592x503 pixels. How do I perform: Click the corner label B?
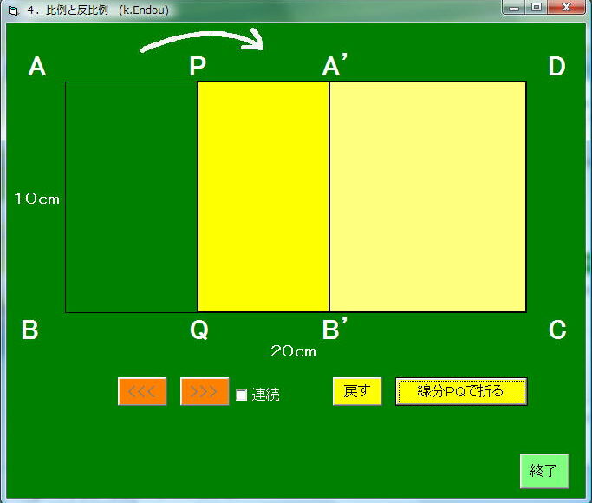[x=29, y=330]
